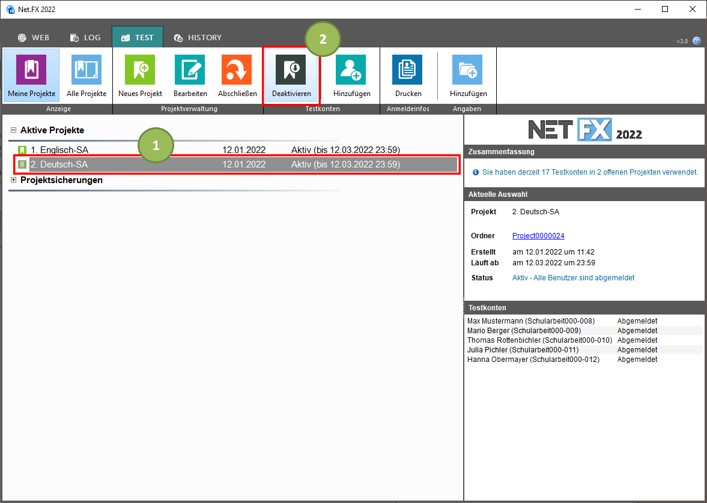Viewport: 707px width, 503px height.
Task: Click the date 12.01.2022 in Englisch-SA row
Action: (244, 150)
